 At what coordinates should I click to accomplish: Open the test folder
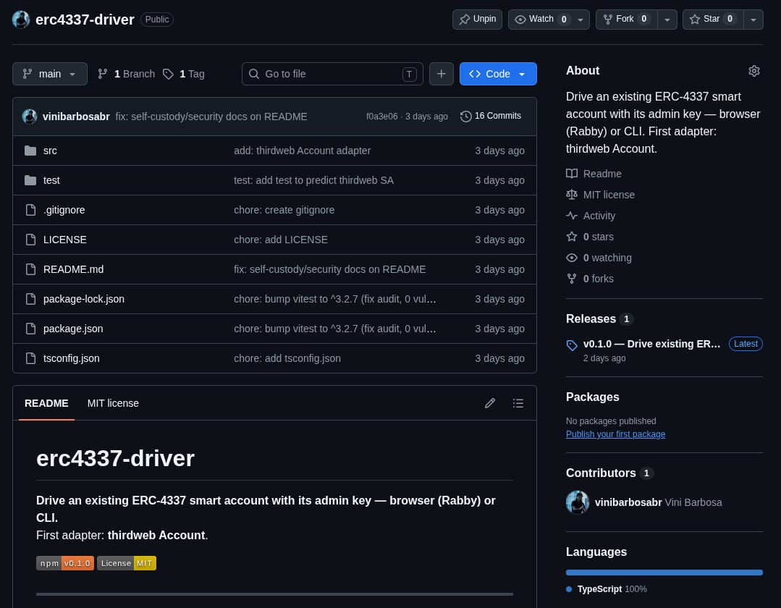(51, 180)
